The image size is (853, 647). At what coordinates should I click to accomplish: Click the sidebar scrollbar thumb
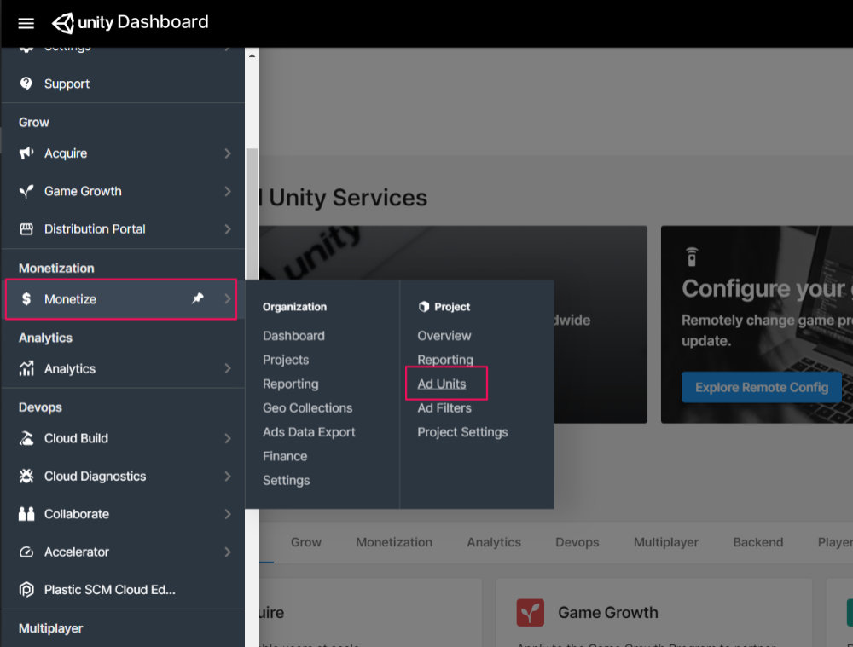pos(252,213)
